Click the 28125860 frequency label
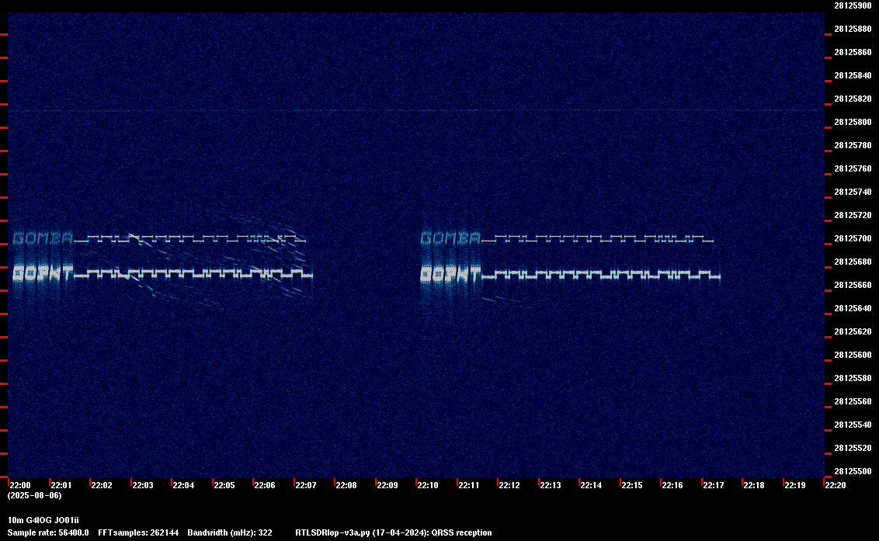The width and height of the screenshot is (879, 541). tap(853, 52)
